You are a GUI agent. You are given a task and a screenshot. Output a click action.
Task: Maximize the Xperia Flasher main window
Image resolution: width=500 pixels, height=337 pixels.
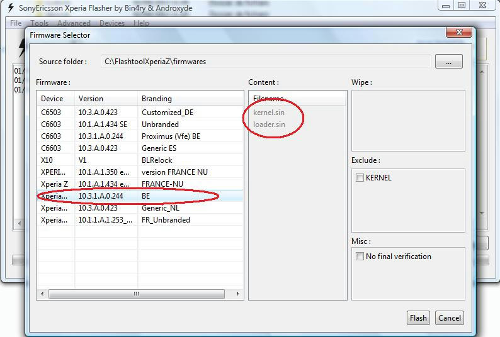[462, 5]
